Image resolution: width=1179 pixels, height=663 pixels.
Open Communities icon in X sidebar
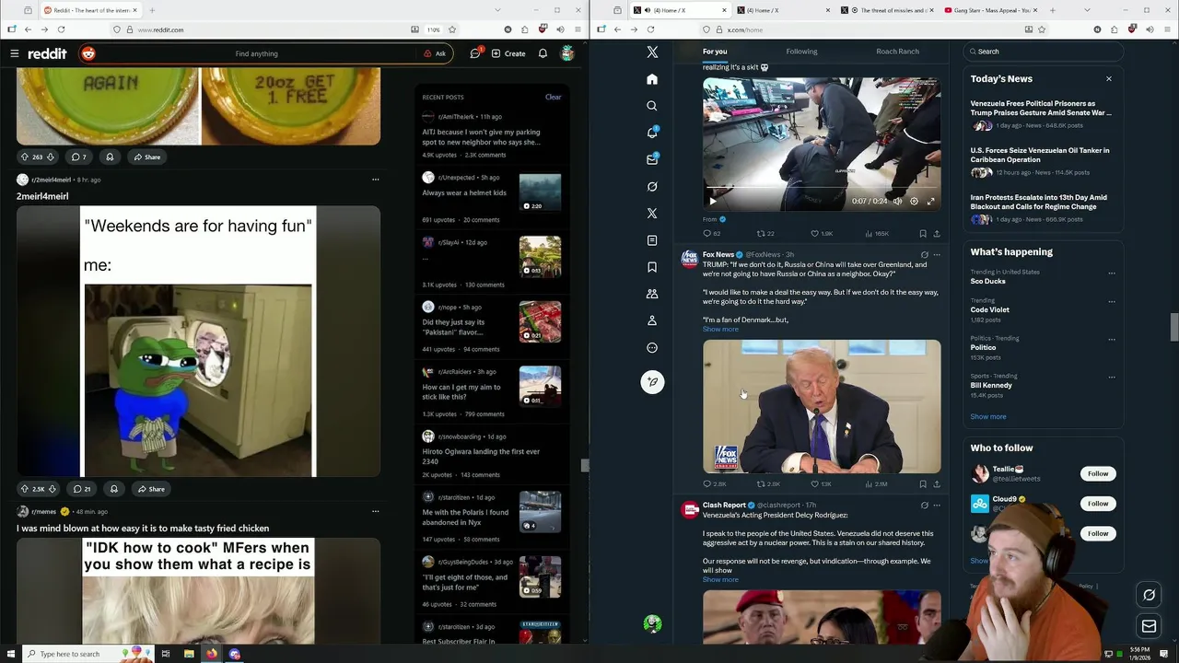coord(652,294)
